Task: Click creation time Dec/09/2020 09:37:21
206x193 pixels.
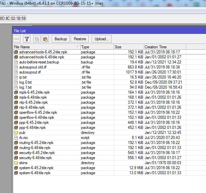Action: pos(163,82)
